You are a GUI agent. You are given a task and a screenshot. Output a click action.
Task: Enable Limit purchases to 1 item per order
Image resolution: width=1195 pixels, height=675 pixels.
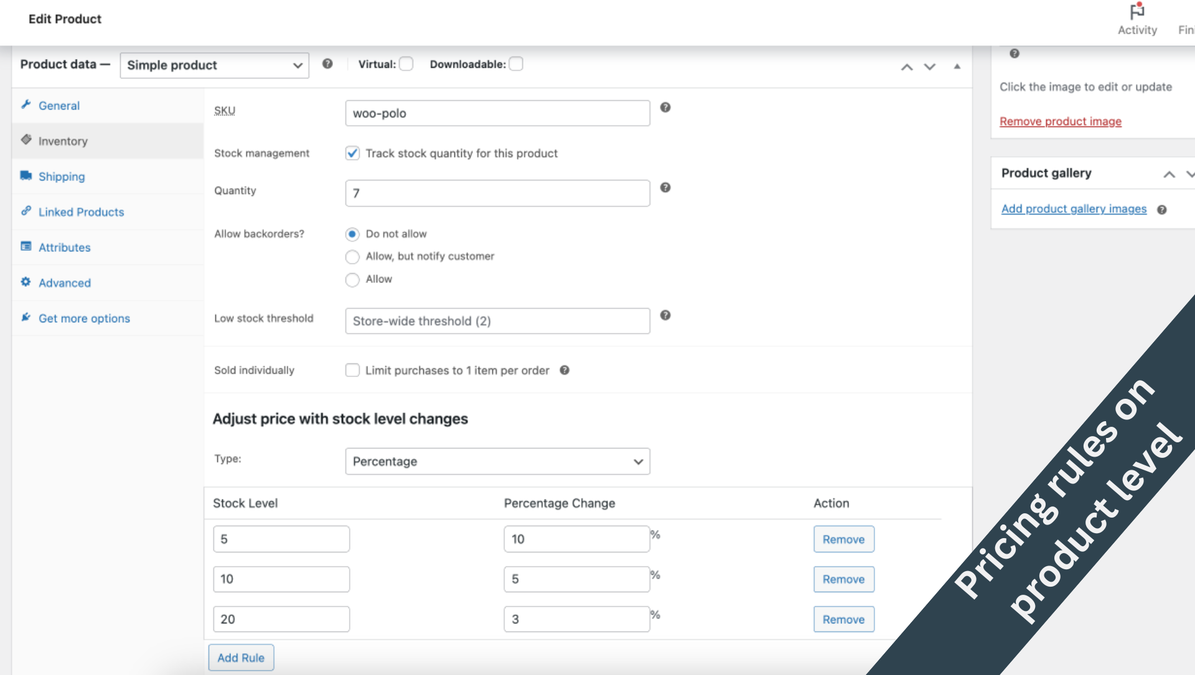[x=352, y=370]
